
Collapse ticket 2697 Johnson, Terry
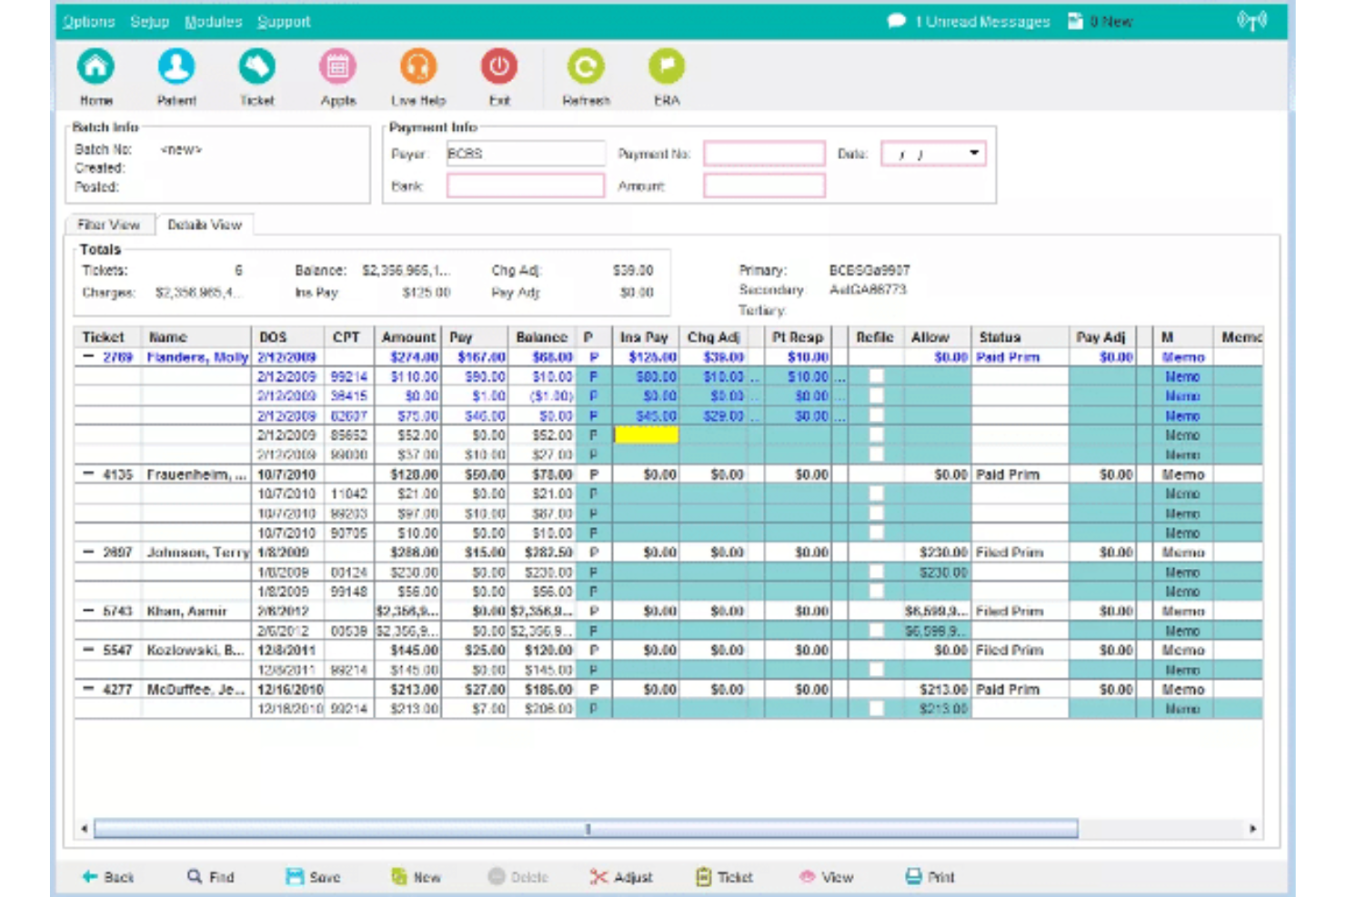point(88,553)
